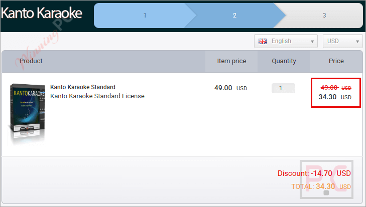The image size is (366, 207).
Task: Go to checkout step 1
Action: click(x=145, y=16)
